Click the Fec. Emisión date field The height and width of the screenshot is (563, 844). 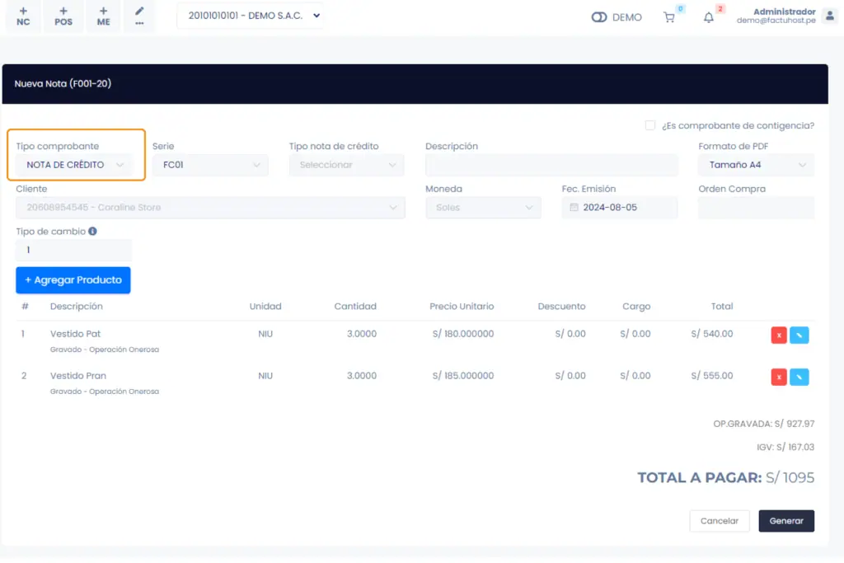(x=620, y=207)
